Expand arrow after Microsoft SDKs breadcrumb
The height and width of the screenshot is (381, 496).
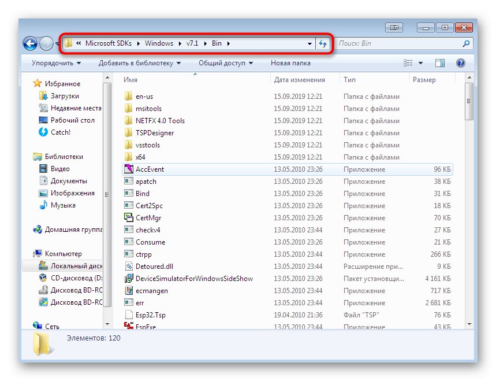(x=138, y=43)
